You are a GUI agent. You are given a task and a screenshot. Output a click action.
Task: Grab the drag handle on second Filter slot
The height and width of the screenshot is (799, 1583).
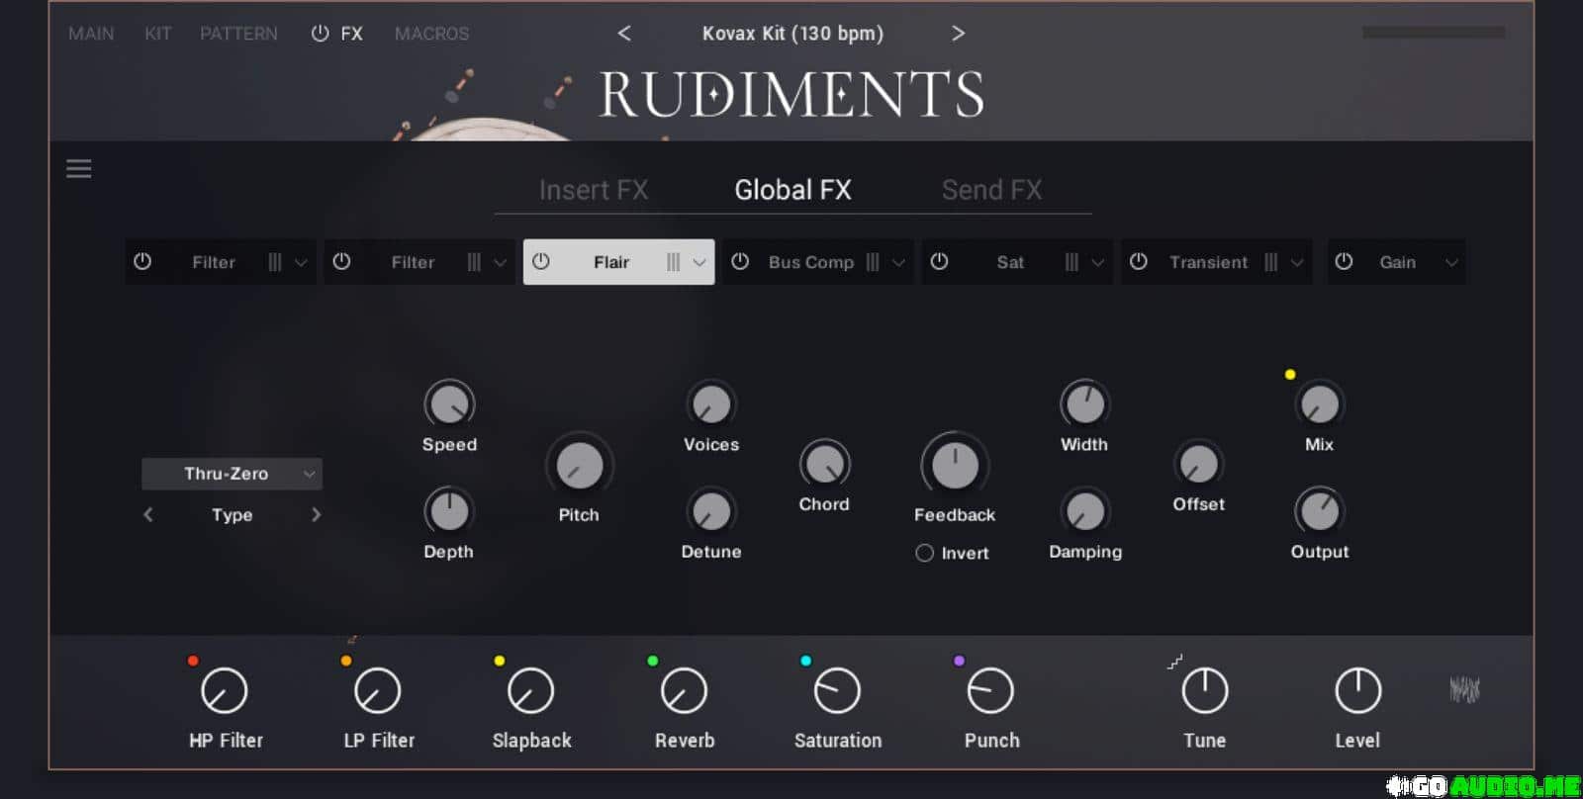pyautogui.click(x=474, y=262)
